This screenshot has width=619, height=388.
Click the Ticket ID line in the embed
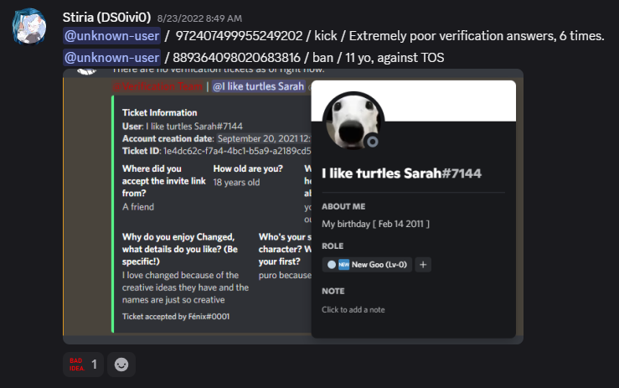pyautogui.click(x=216, y=151)
